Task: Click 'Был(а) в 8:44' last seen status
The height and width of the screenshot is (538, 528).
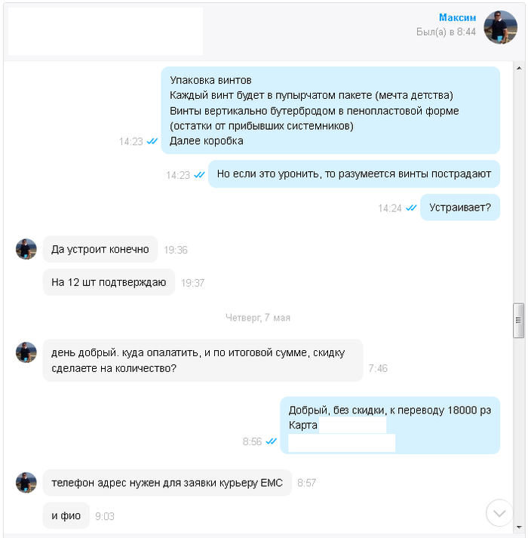Action: click(446, 32)
